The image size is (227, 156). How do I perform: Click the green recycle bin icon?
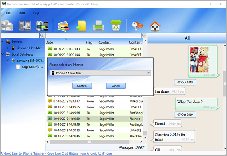tap(116, 26)
